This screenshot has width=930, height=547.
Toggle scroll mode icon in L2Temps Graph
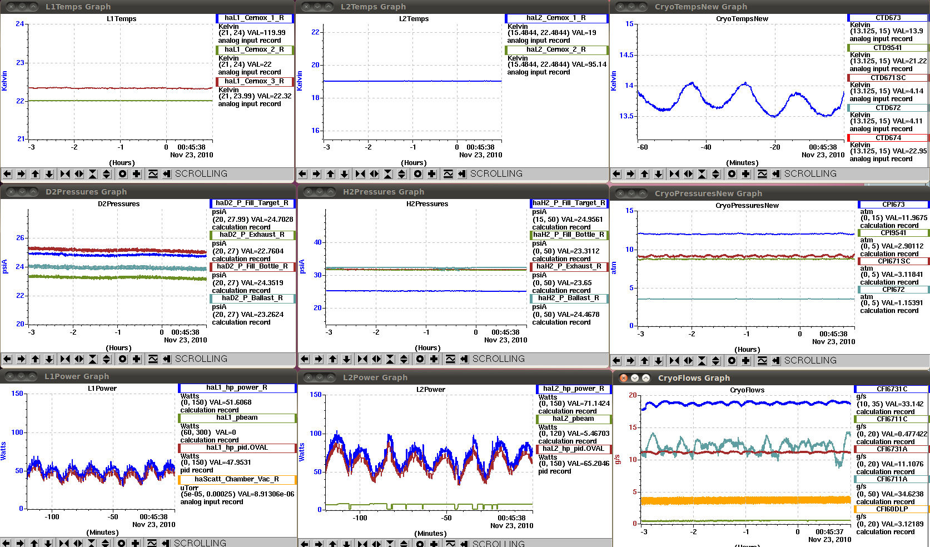[462, 174]
